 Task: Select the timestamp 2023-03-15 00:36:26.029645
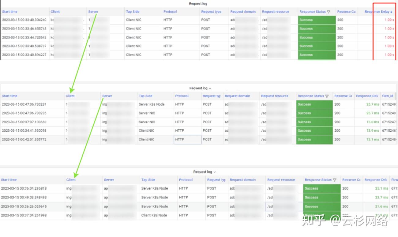click(x=24, y=206)
